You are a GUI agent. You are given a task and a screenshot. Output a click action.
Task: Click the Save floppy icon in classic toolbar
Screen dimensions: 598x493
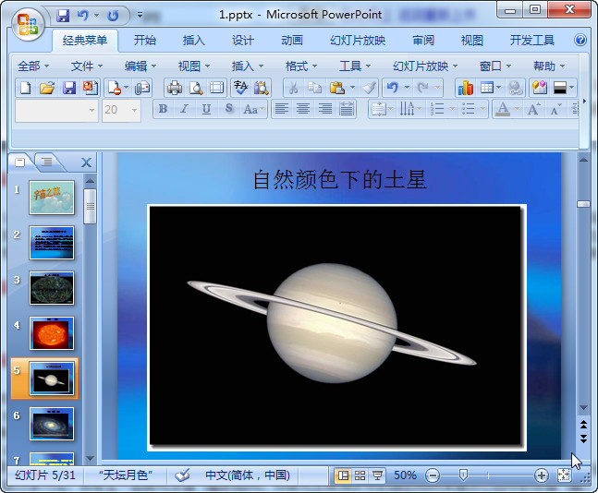point(69,89)
